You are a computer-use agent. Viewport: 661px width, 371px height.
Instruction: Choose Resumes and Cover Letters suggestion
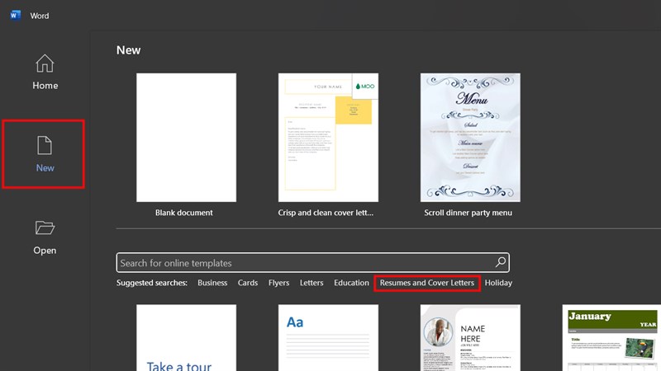(426, 283)
